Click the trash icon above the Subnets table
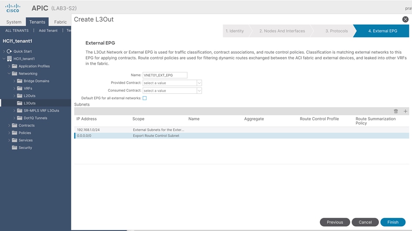 tap(396, 111)
